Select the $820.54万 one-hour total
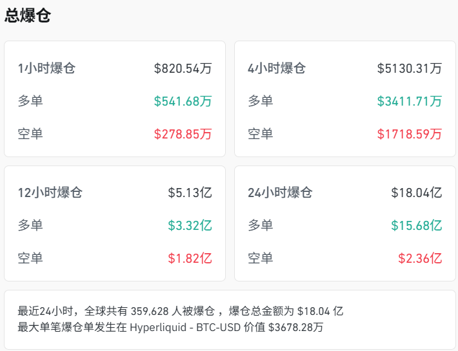The width and height of the screenshot is (458, 351). 183,68
